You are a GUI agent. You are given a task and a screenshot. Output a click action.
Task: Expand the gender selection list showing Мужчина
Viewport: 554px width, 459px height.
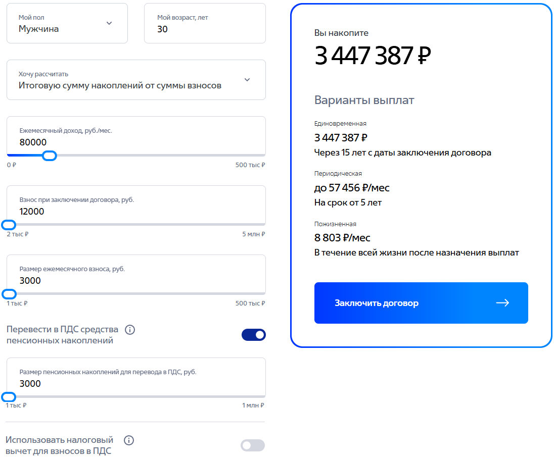67,23
